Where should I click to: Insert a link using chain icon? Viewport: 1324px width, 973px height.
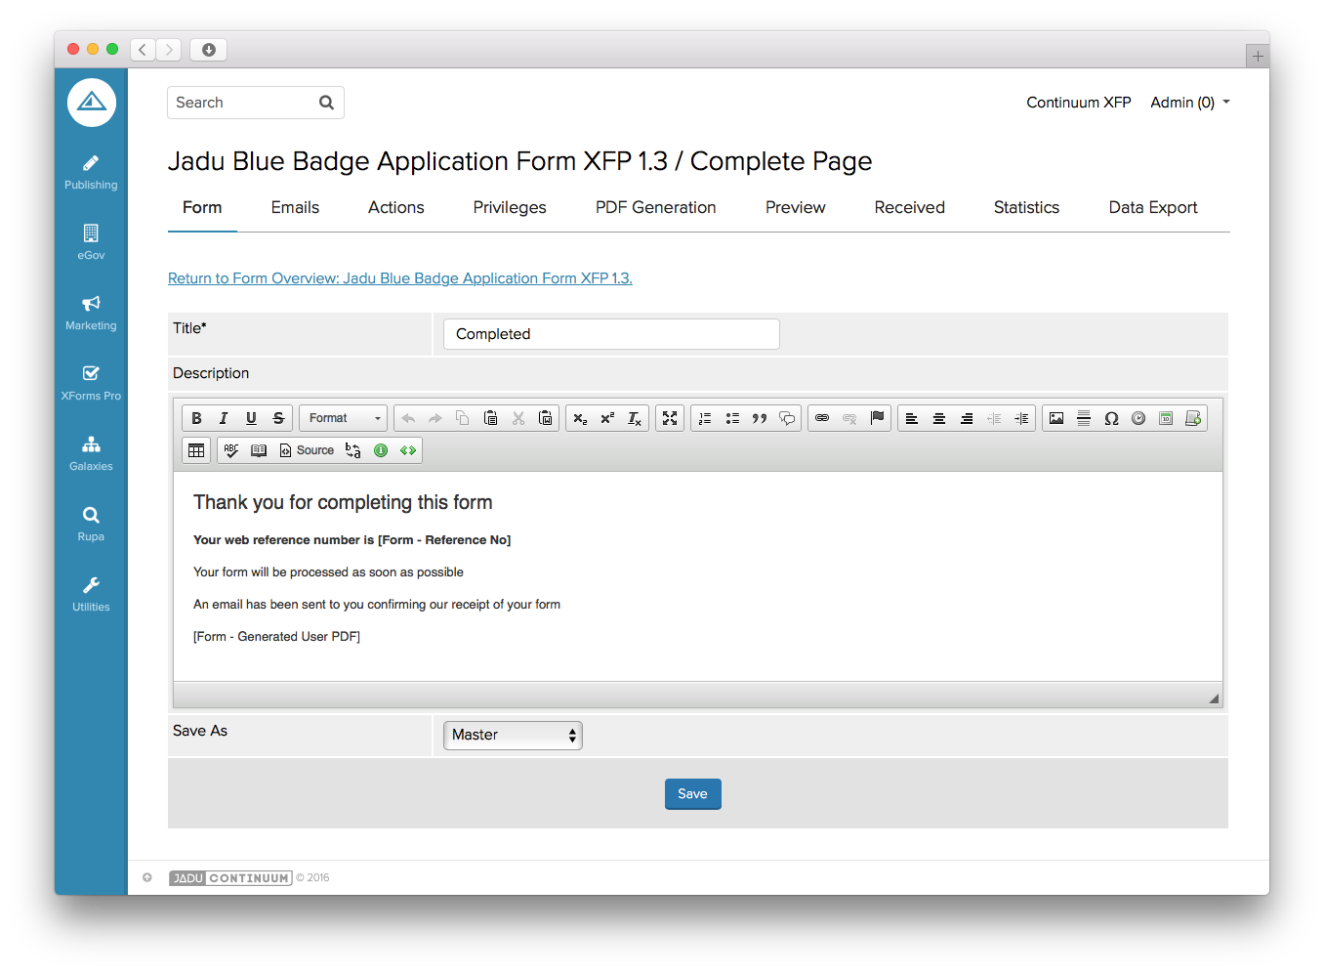pos(822,418)
